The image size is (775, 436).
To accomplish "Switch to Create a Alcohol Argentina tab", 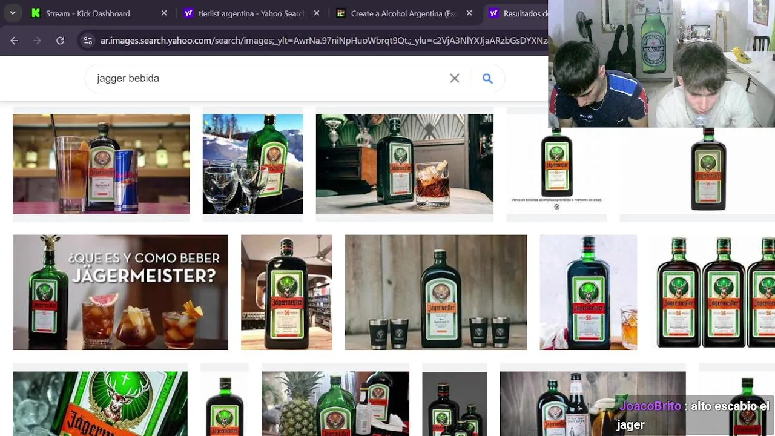I will coord(404,13).
